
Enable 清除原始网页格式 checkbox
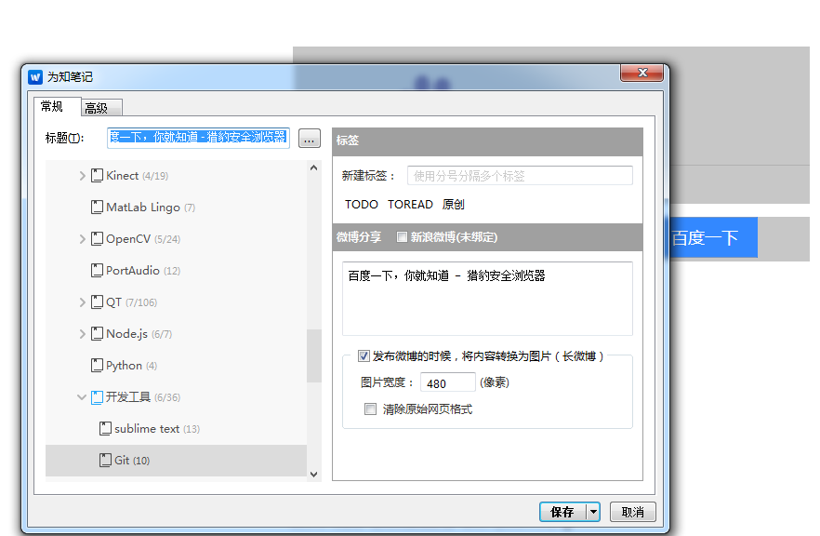click(371, 409)
